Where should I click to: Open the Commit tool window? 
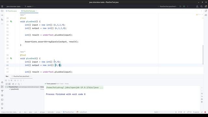coord(2,15)
